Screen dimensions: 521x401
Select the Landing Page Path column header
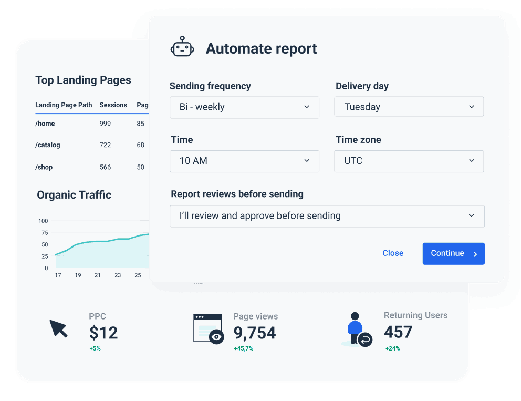coord(64,105)
